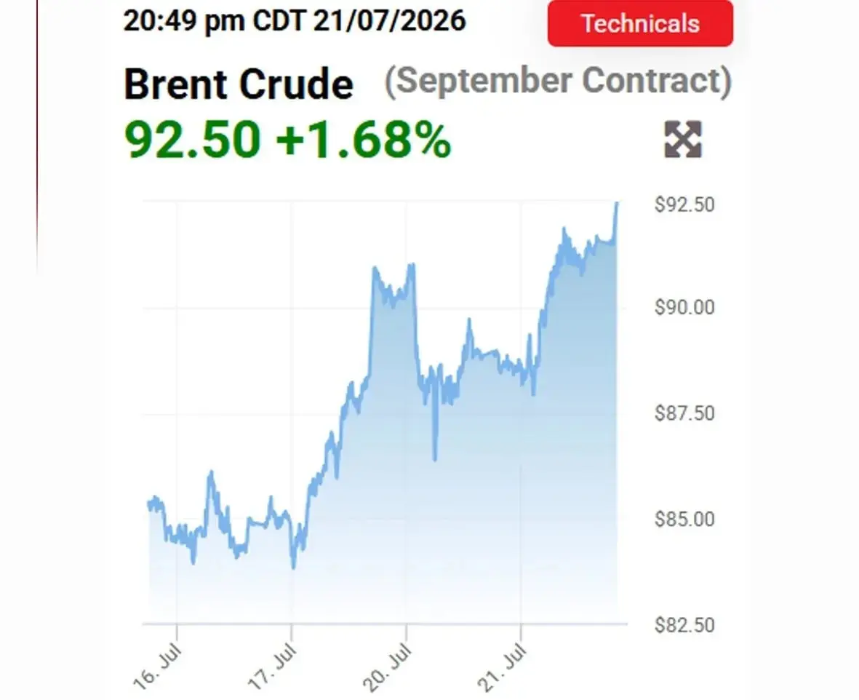Click the $92.50 price axis label
Viewport: 859px width, 700px height.
[684, 204]
